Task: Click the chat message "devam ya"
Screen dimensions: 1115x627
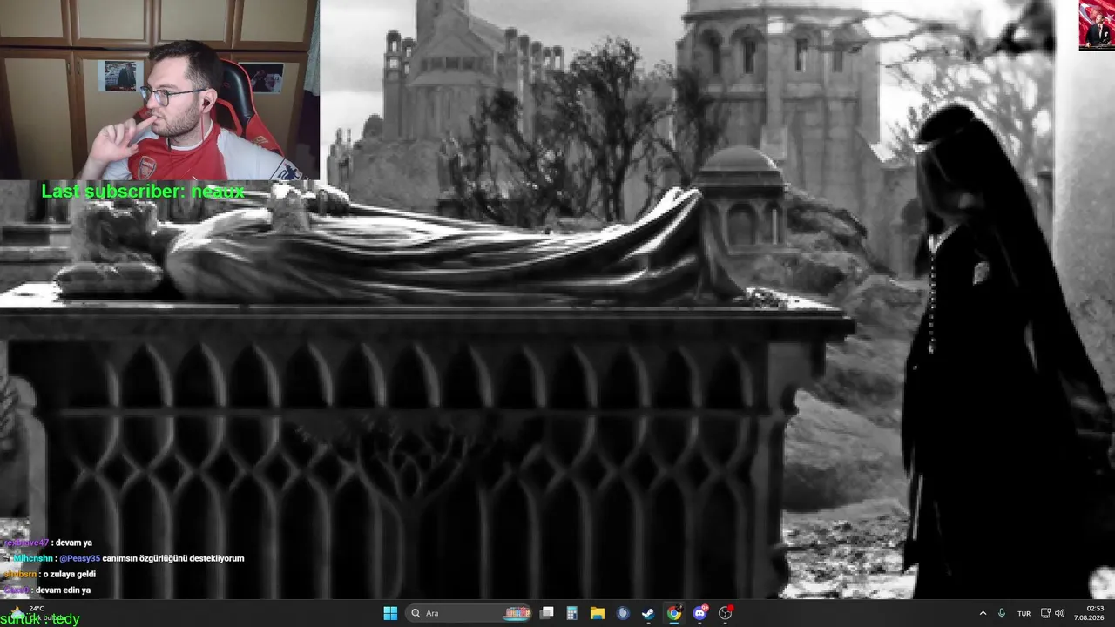Action: (x=74, y=543)
